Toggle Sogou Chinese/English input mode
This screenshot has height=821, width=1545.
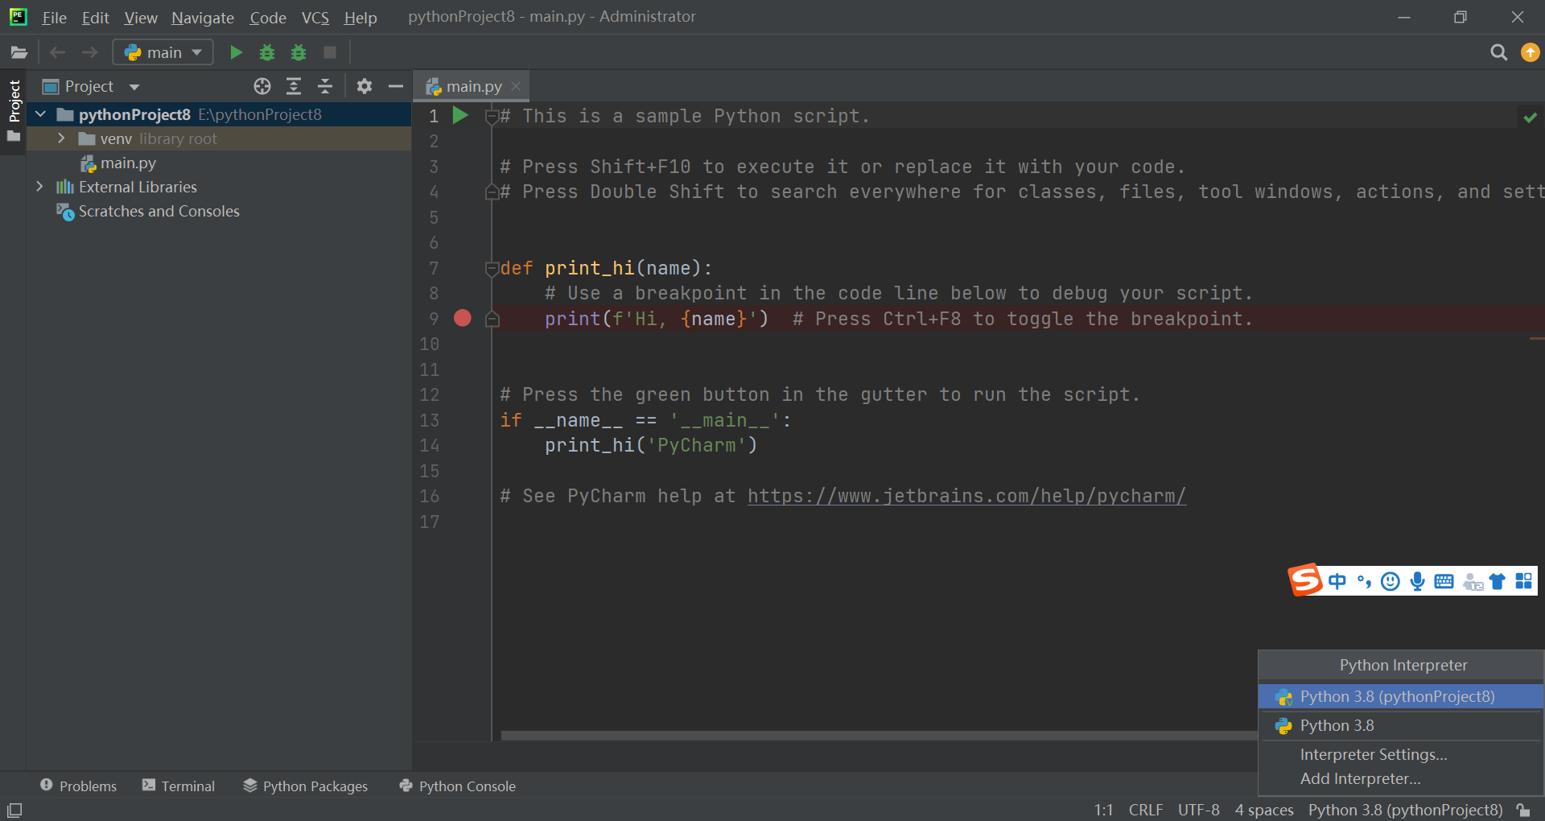pos(1337,581)
